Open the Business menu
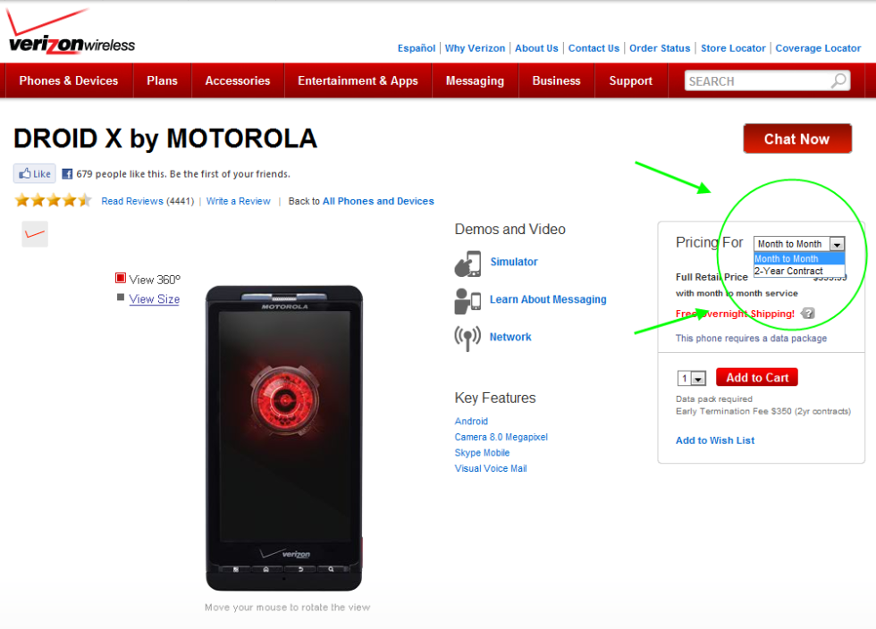 pyautogui.click(x=556, y=80)
